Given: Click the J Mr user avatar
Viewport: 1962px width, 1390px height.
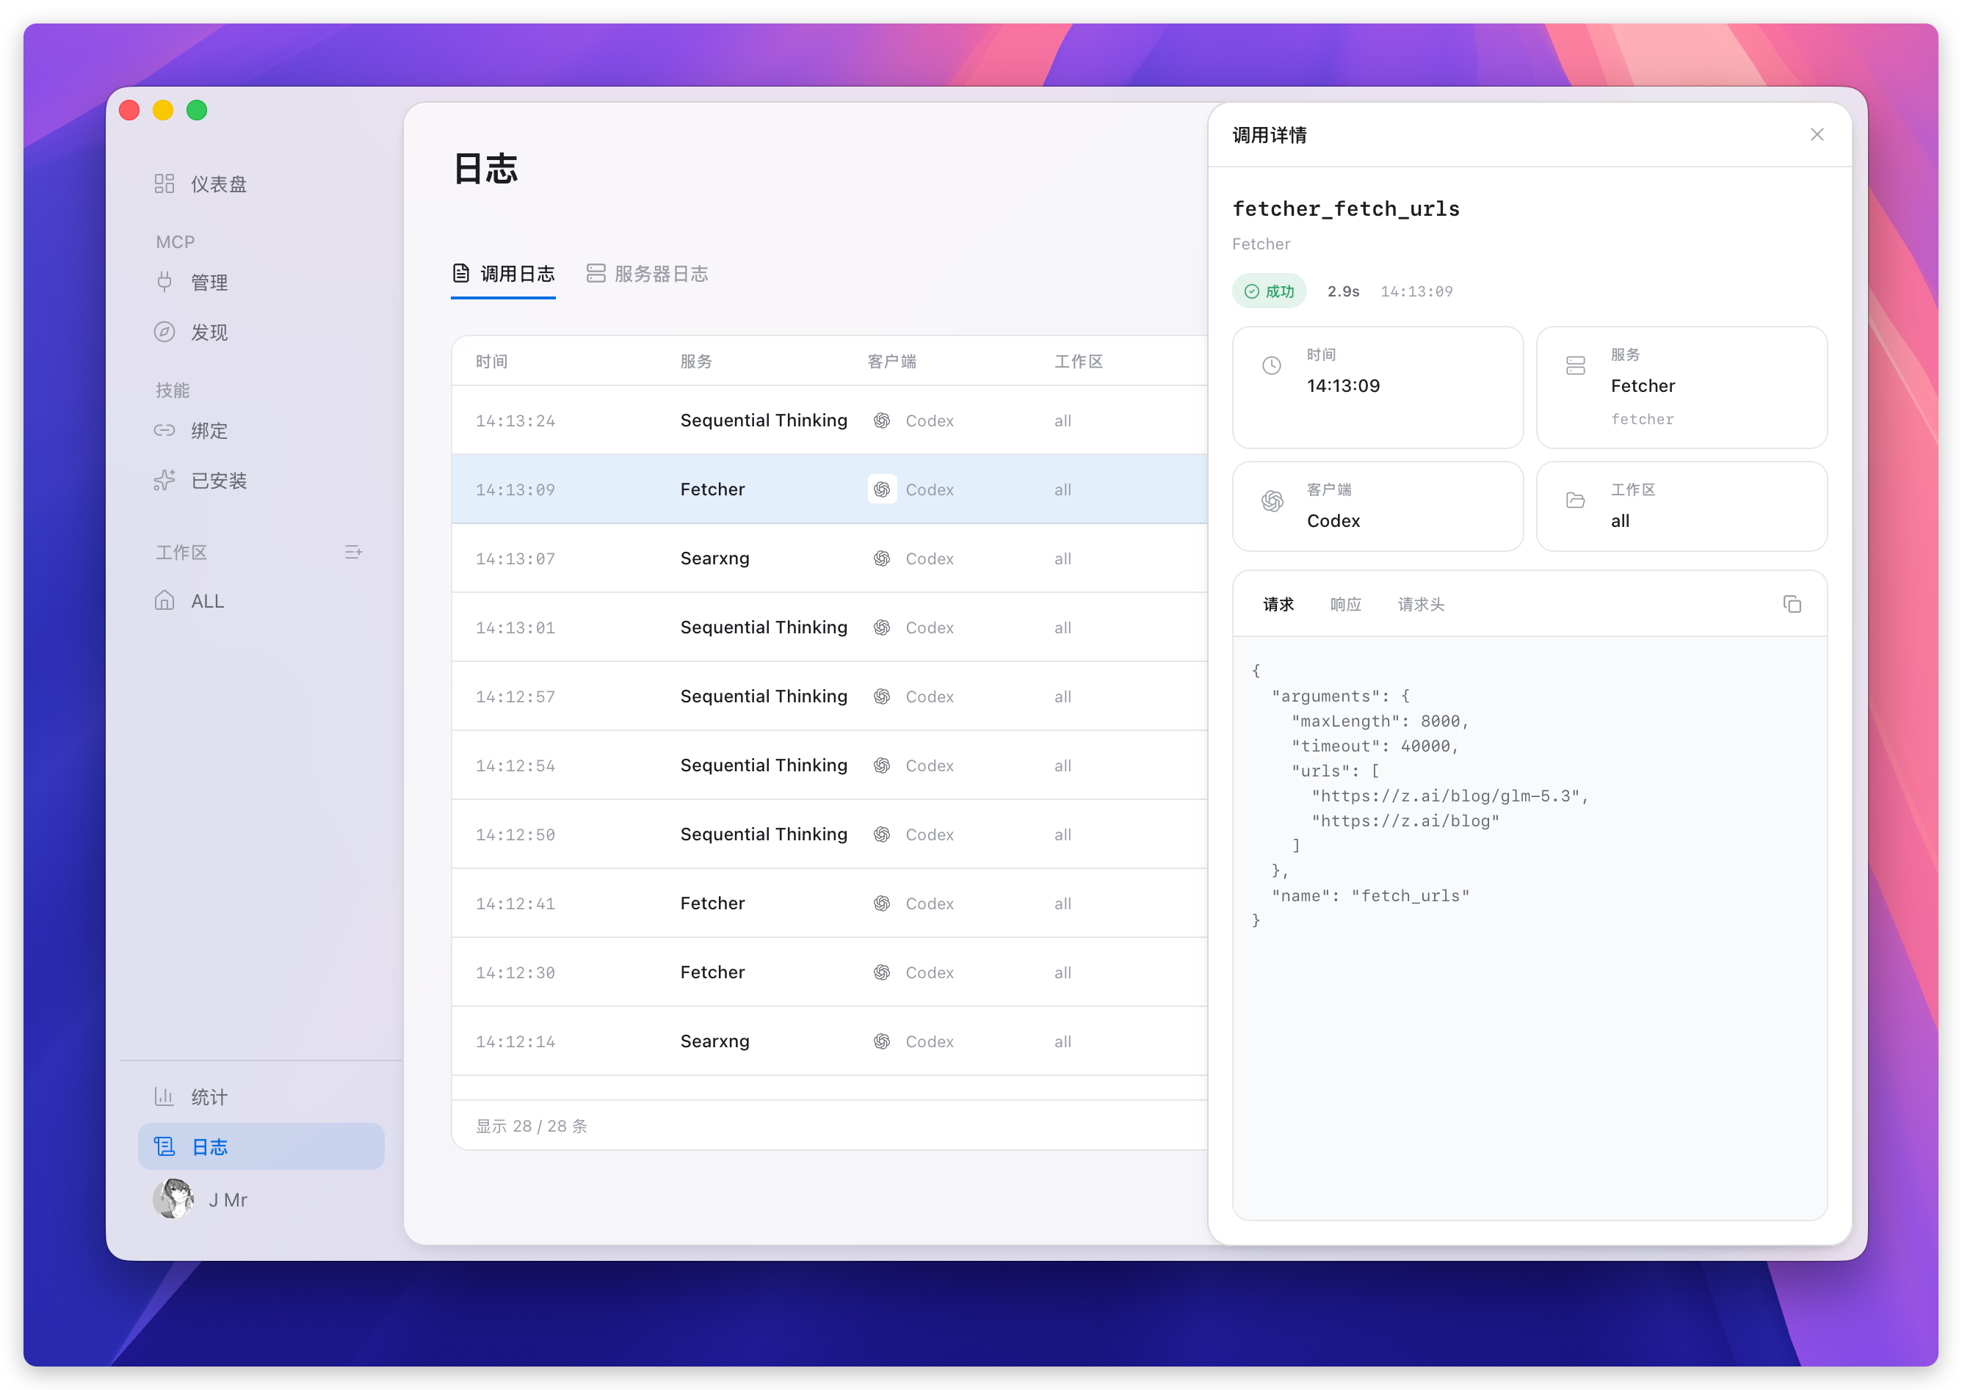Looking at the screenshot, I should [174, 1199].
